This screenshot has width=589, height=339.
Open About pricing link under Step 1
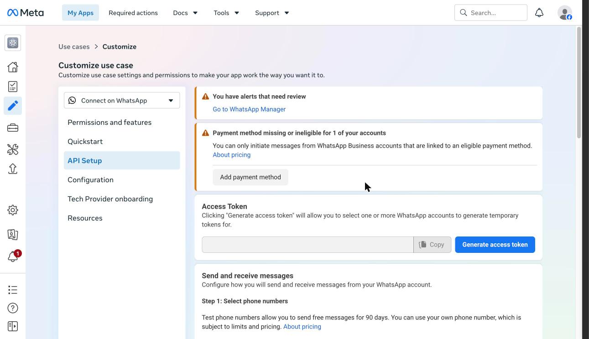302,327
